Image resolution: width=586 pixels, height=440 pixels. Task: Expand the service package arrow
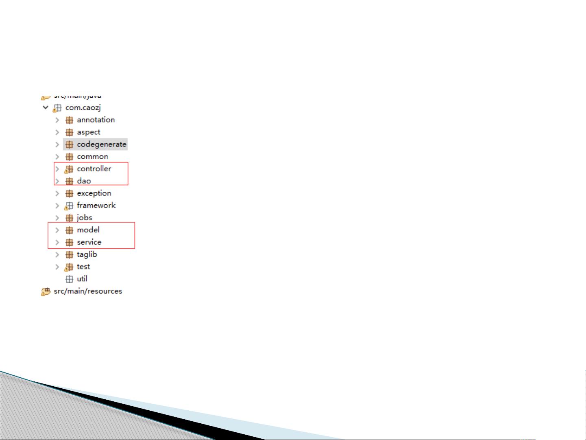57,242
